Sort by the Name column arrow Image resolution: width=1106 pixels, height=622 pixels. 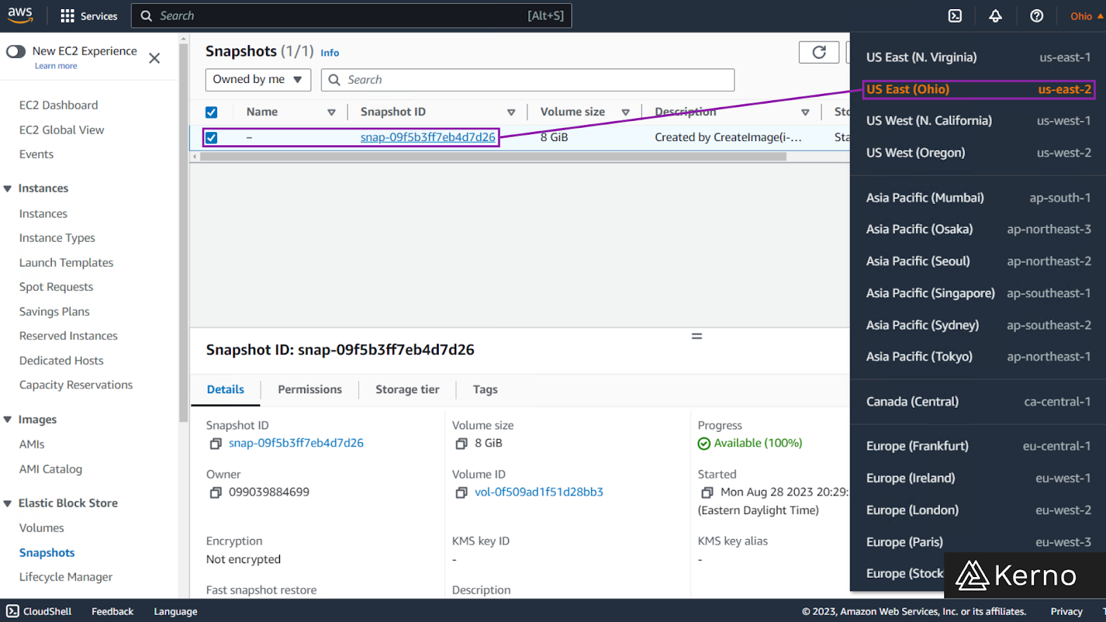point(331,112)
